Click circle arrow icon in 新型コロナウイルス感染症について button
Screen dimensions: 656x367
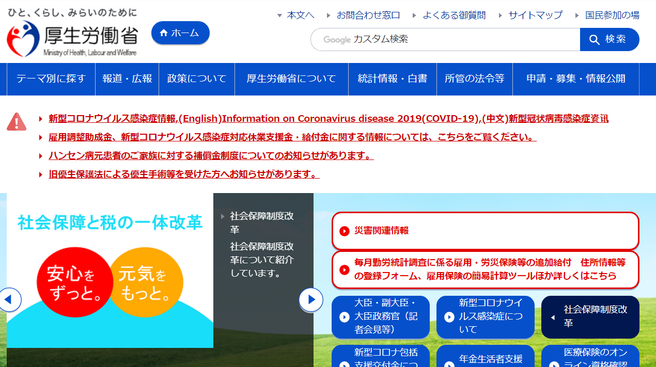click(x=449, y=317)
